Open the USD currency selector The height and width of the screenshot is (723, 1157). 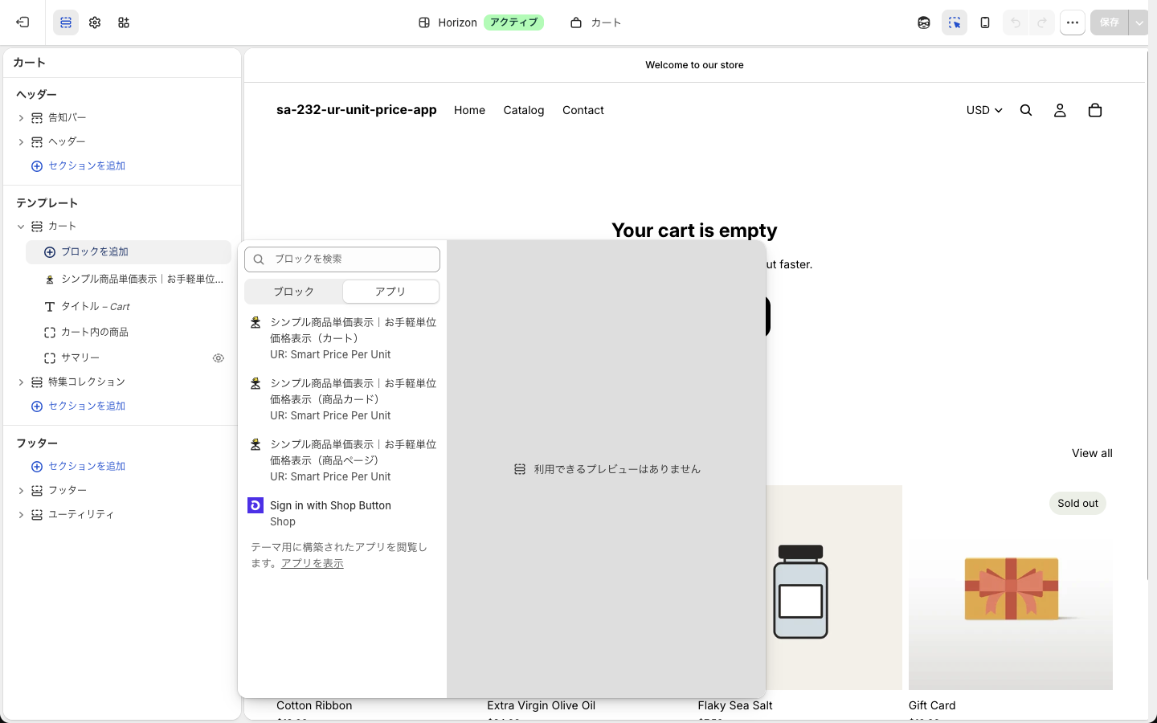pyautogui.click(x=984, y=111)
